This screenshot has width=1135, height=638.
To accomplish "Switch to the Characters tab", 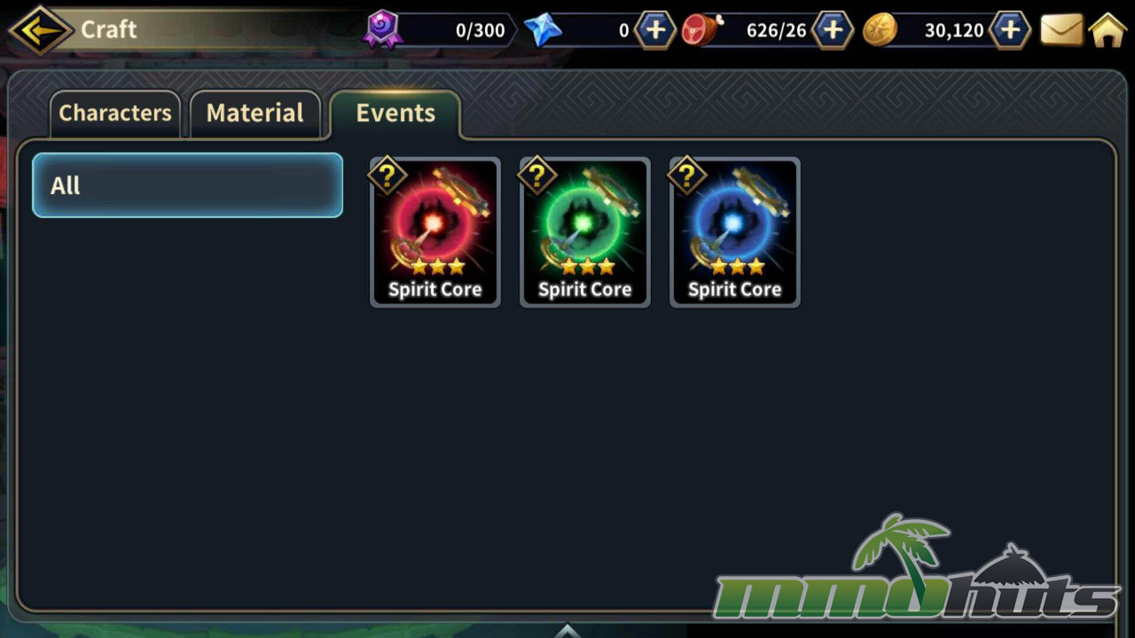I will coord(115,113).
